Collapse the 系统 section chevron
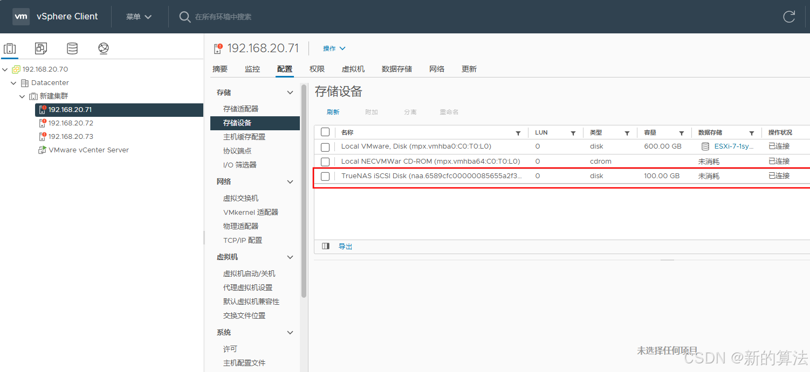Viewport: 810px width, 372px height. [x=290, y=332]
